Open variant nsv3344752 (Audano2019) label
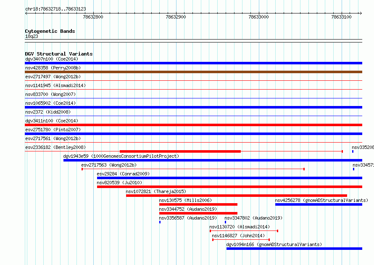The image size is (374, 265). coord(188,209)
